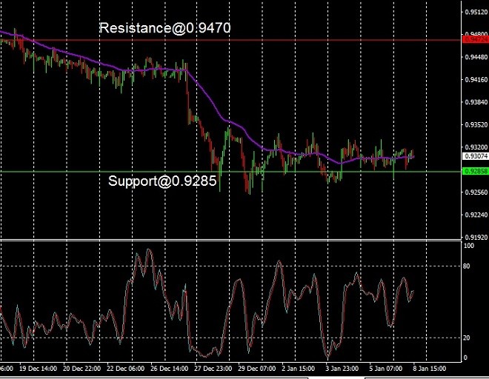Viewport: 489px width, 379px height.
Task: Click the 19 Dec 14:00 time label
Action: coord(38,369)
